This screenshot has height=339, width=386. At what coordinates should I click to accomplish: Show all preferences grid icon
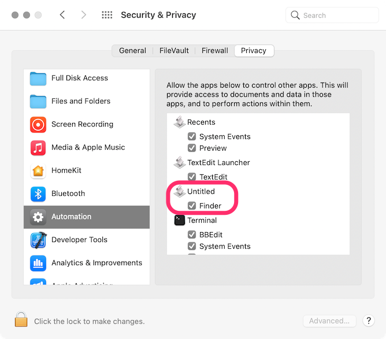(x=107, y=15)
